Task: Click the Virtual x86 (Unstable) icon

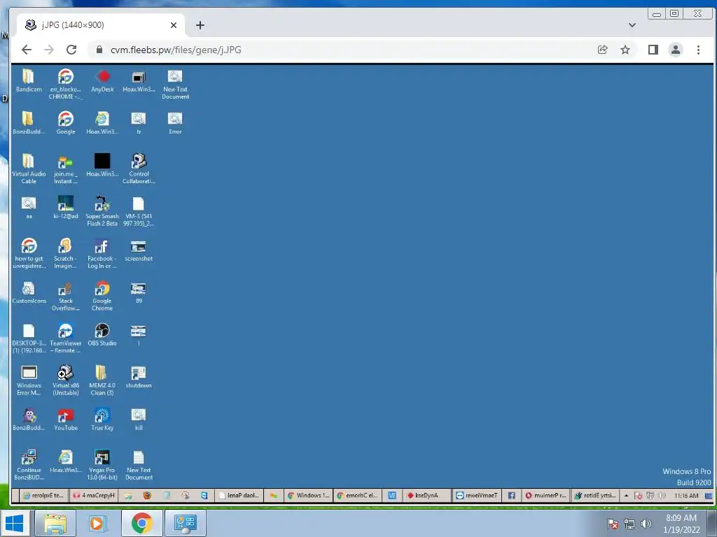Action: coord(65,380)
